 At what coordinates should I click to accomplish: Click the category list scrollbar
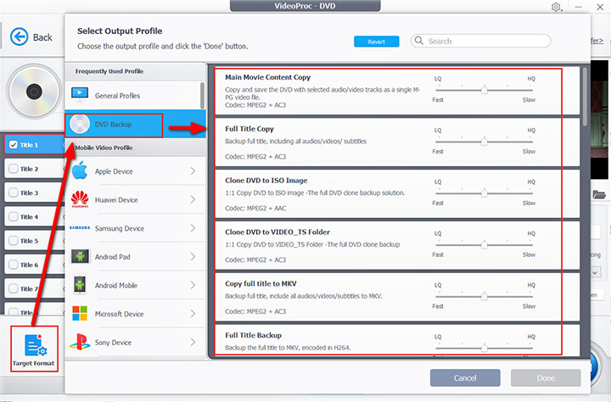(202, 96)
